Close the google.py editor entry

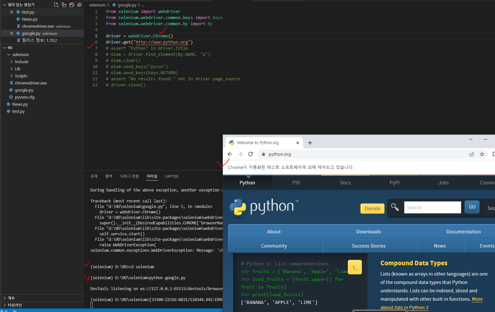(x=12, y=33)
